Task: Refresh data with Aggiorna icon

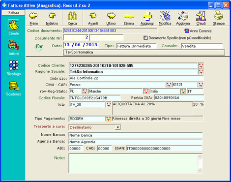Action: pyautogui.click(x=183, y=18)
